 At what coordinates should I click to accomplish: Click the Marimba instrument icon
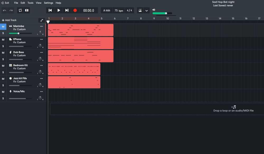coord(11,26)
